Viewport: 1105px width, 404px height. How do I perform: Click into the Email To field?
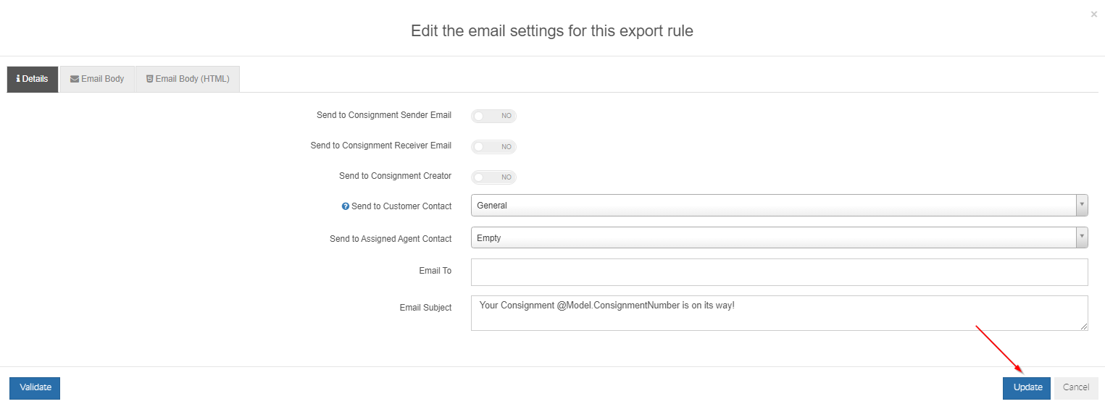tap(779, 272)
